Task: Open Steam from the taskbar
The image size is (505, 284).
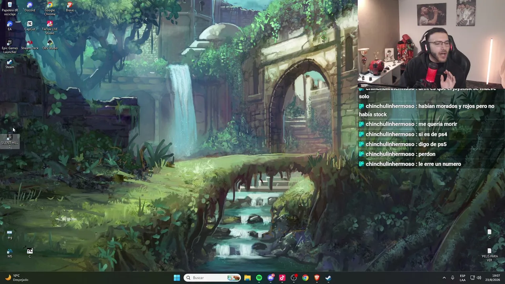Action: (328, 278)
